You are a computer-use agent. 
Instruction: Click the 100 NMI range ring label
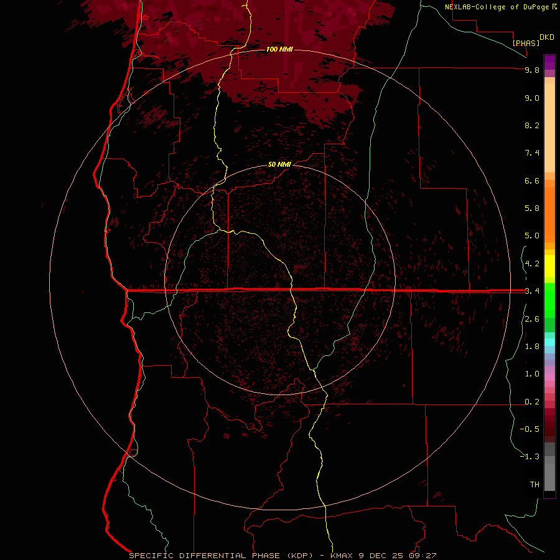(x=279, y=49)
